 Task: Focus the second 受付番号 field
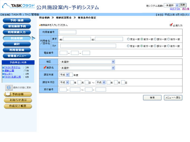coord(75,89)
